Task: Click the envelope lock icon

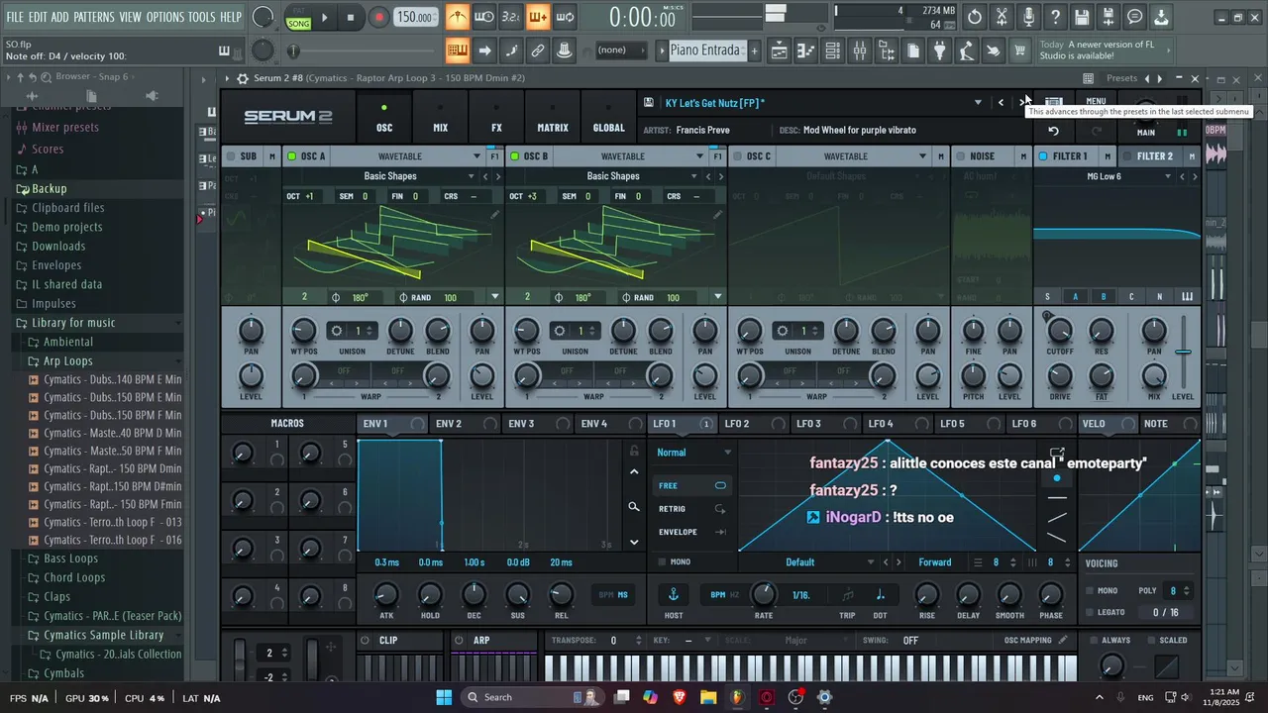Action: coord(634,451)
